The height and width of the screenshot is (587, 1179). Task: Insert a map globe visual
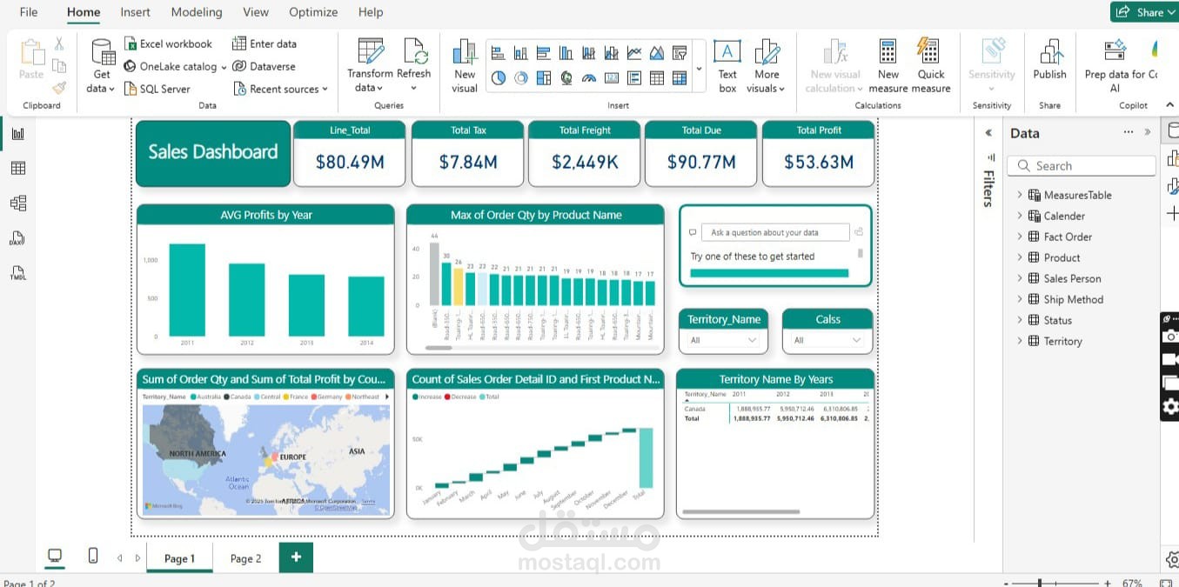coord(566,77)
